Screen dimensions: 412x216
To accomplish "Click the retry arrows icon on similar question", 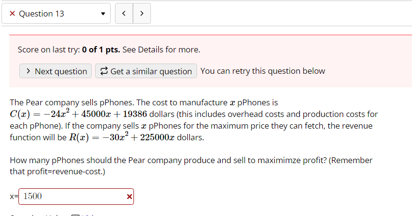I will 103,71.
